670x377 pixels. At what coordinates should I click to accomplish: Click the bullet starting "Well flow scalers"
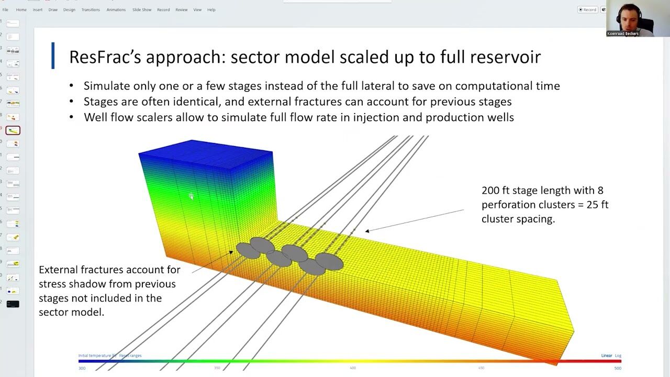point(298,117)
